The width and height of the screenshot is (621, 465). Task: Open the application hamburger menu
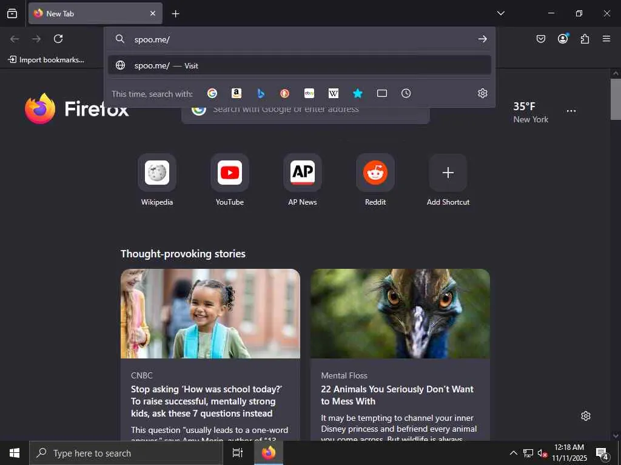(606, 39)
